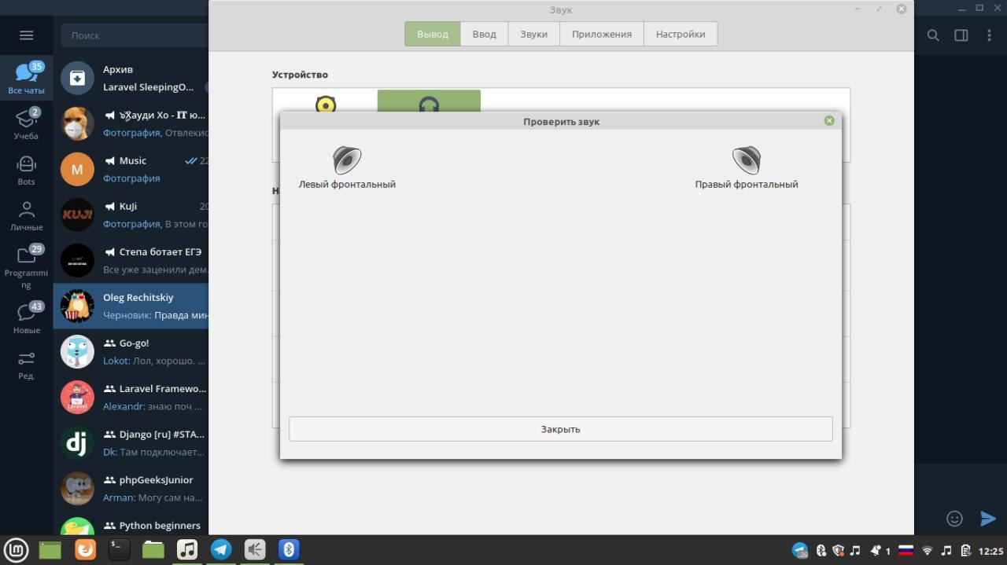This screenshot has height=565, width=1007.
Task: Click the Telegram send message arrow
Action: coord(988,518)
